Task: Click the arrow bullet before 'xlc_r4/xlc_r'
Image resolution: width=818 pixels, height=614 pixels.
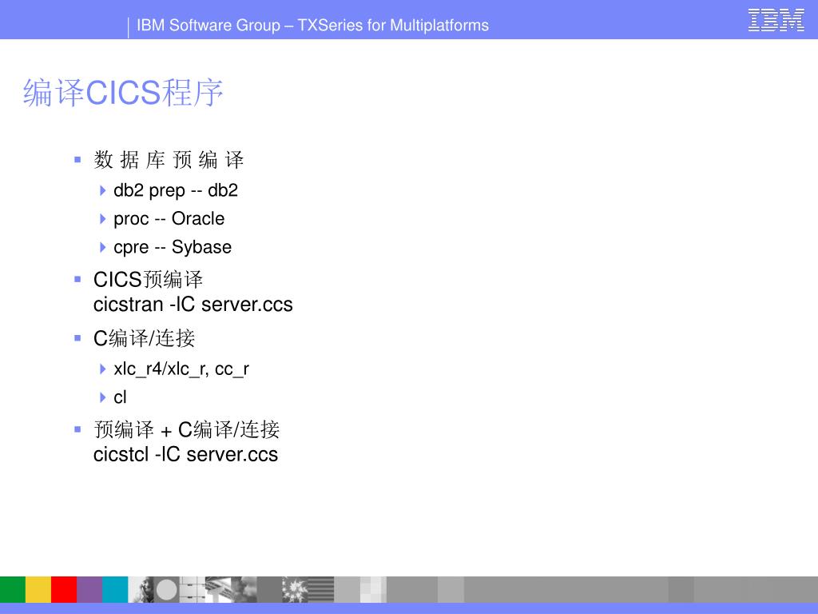Action: [x=103, y=369]
